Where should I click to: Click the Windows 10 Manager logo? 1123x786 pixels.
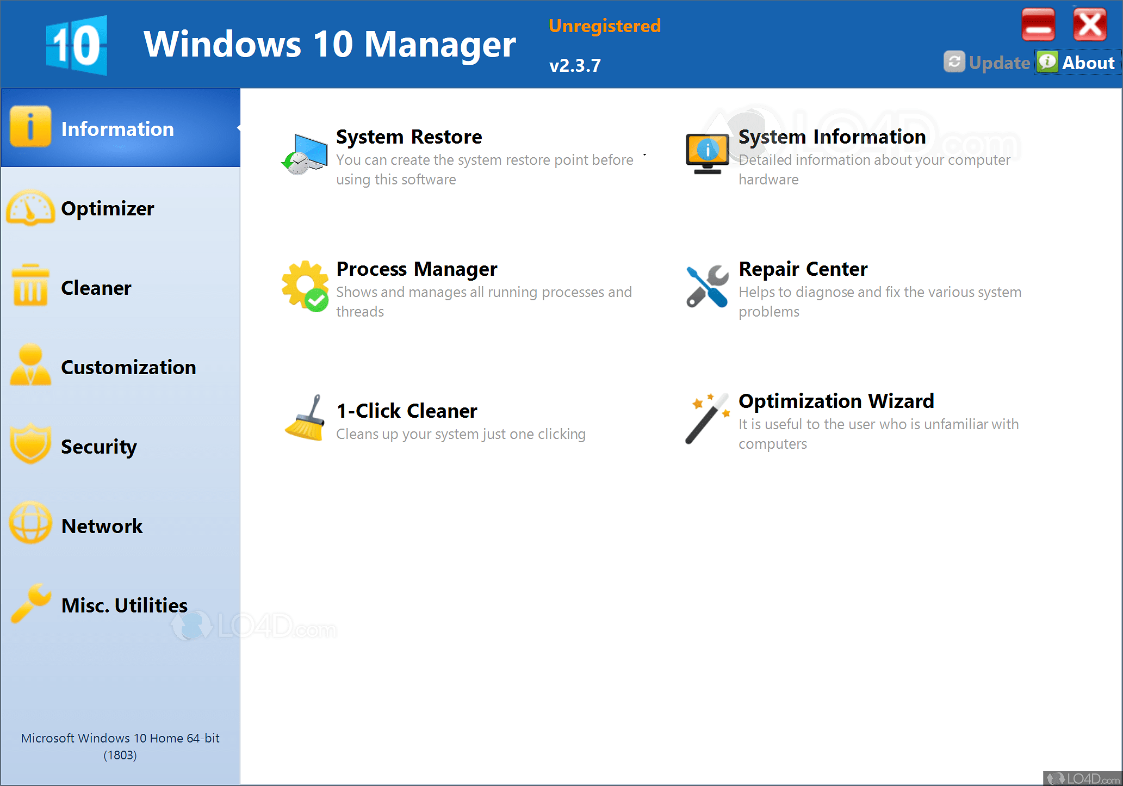pyautogui.click(x=77, y=46)
